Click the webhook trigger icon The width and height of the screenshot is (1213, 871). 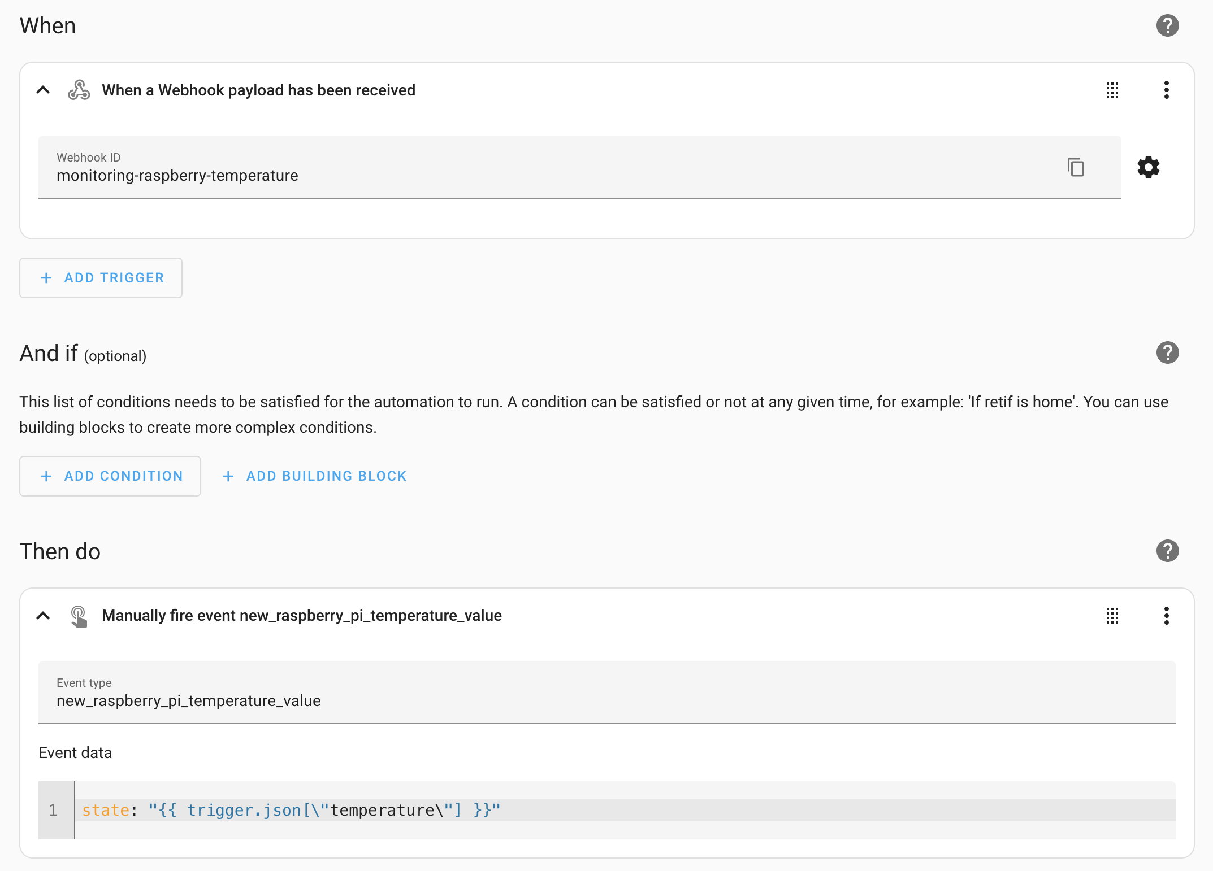point(79,90)
